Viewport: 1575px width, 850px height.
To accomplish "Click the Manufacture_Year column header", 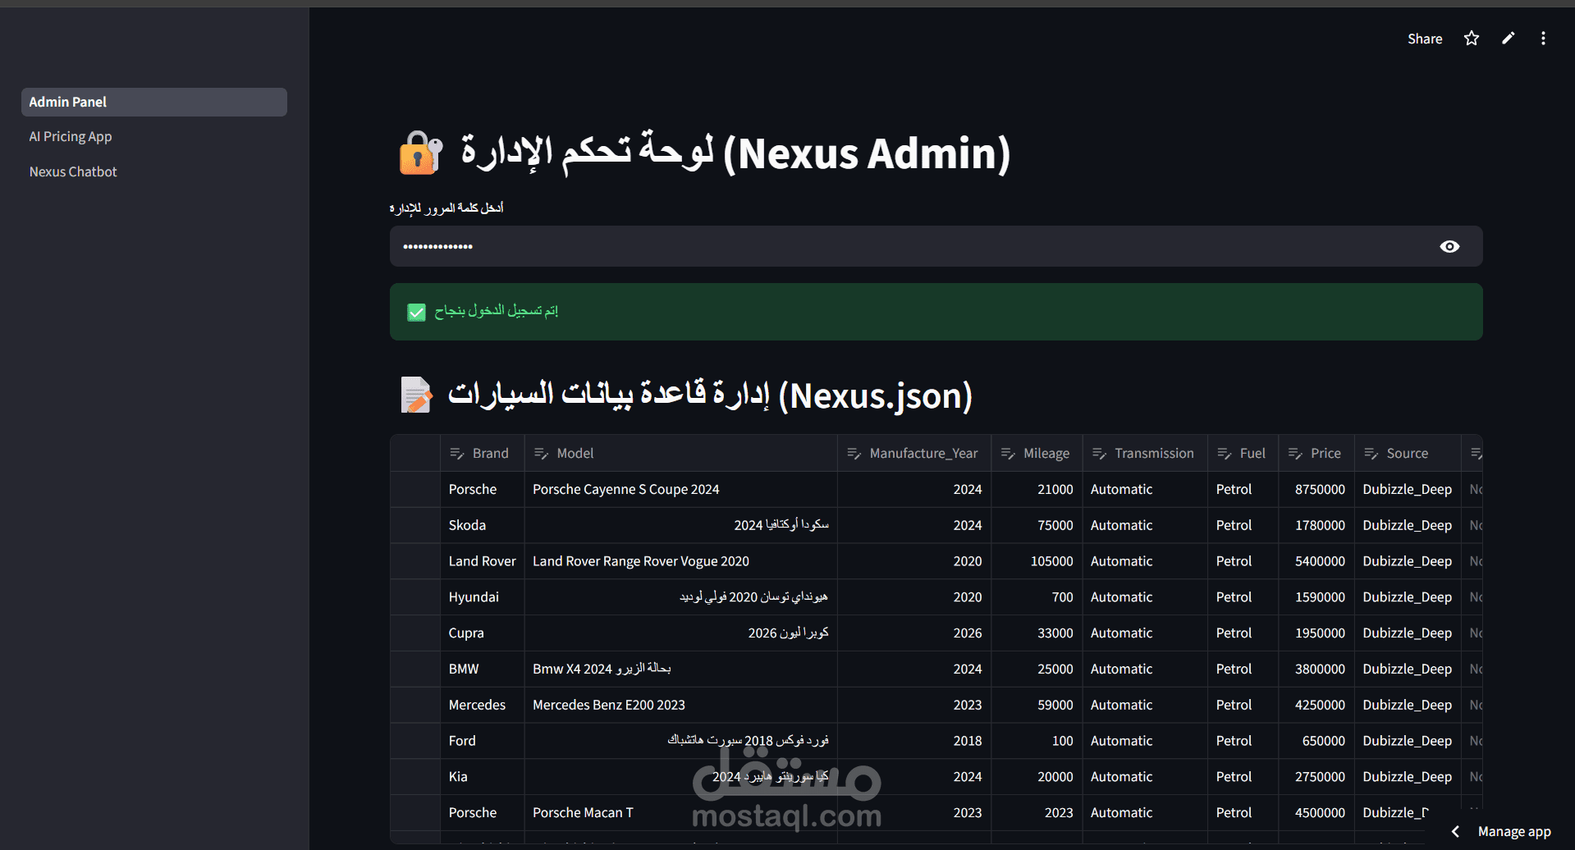I will point(914,453).
